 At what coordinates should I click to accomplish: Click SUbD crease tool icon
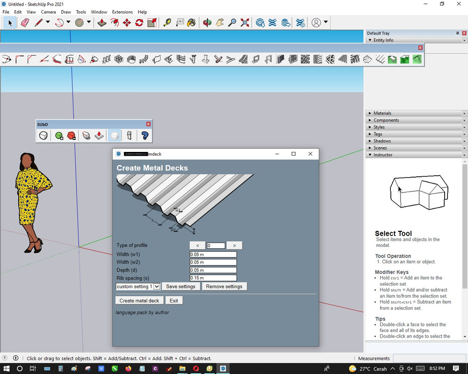click(87, 136)
